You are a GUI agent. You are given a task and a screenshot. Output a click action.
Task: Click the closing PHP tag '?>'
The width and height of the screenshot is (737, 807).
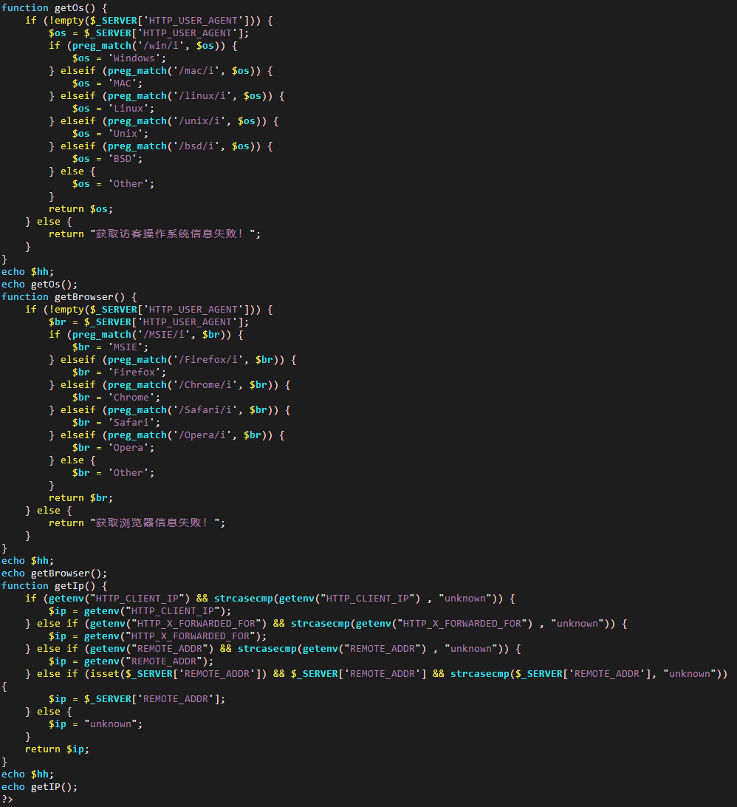(x=7, y=800)
